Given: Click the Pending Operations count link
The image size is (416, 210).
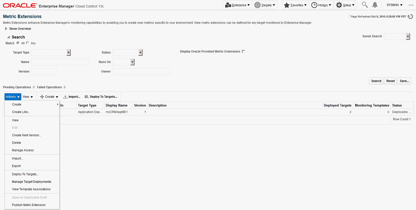Looking at the screenshot, I should coord(34,87).
